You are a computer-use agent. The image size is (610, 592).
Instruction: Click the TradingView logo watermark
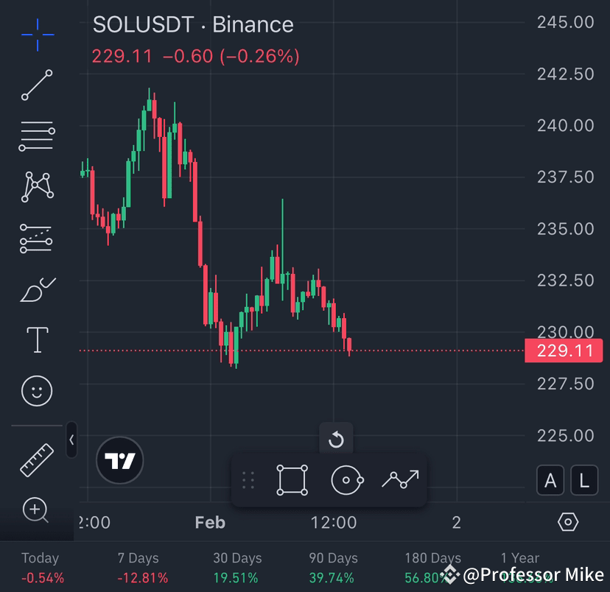(120, 460)
